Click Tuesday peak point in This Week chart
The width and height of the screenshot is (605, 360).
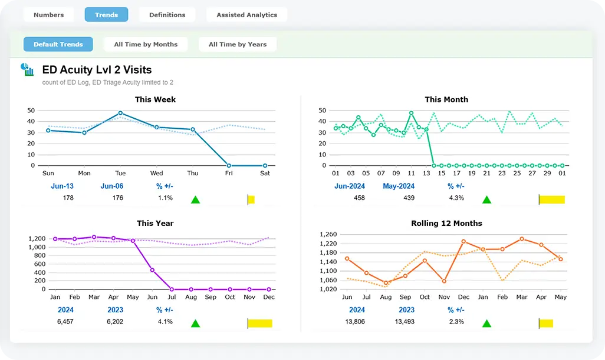(120, 113)
